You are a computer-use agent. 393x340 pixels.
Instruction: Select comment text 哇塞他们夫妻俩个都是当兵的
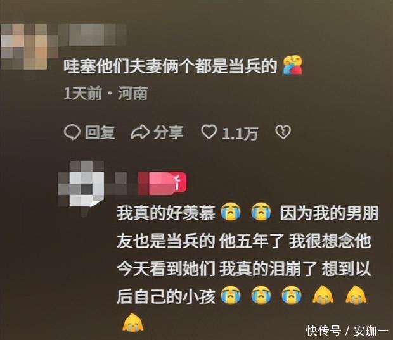click(x=170, y=66)
